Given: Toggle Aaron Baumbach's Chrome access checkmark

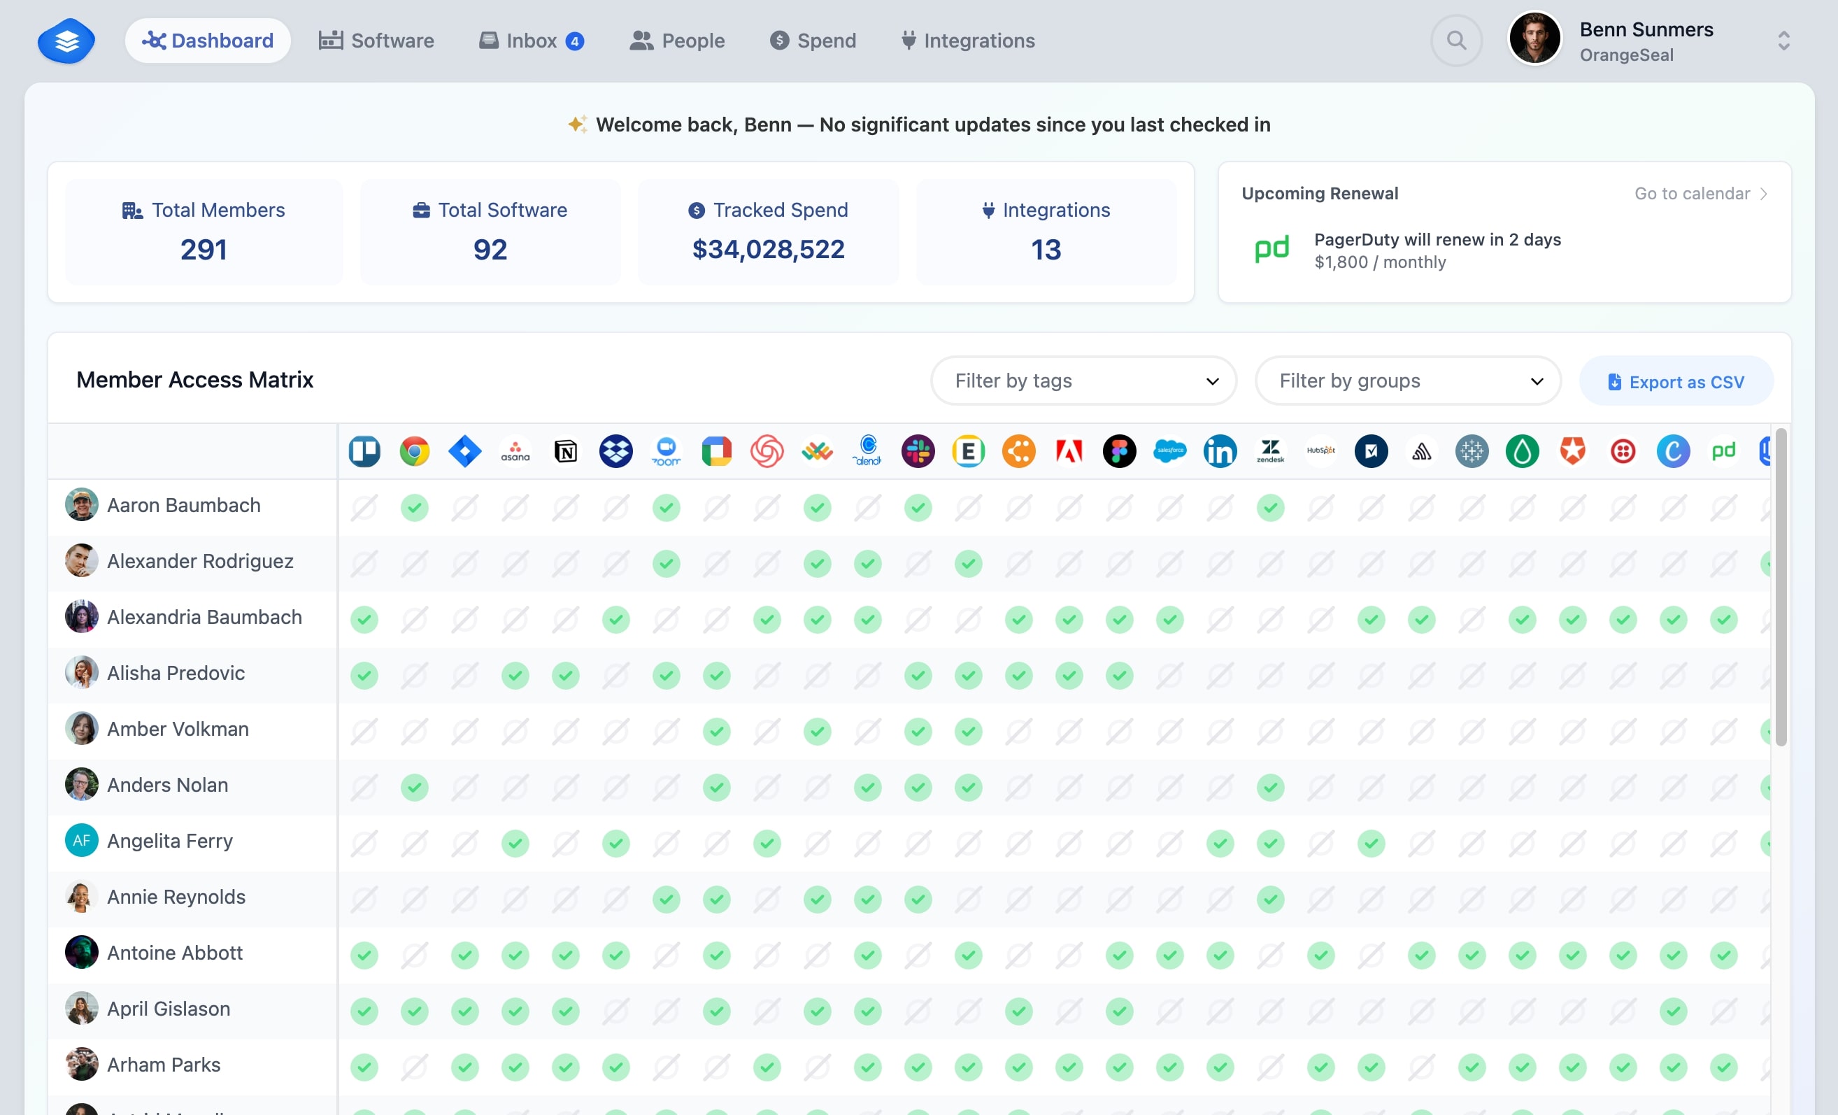Looking at the screenshot, I should pos(415,508).
